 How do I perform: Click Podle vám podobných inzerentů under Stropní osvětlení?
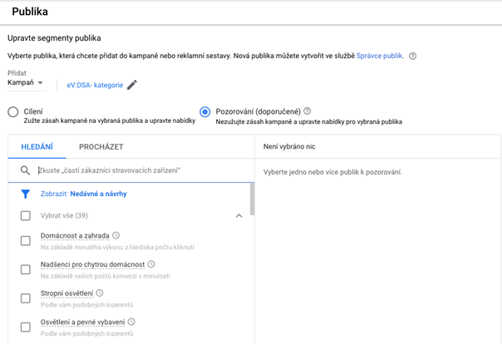tap(86, 305)
